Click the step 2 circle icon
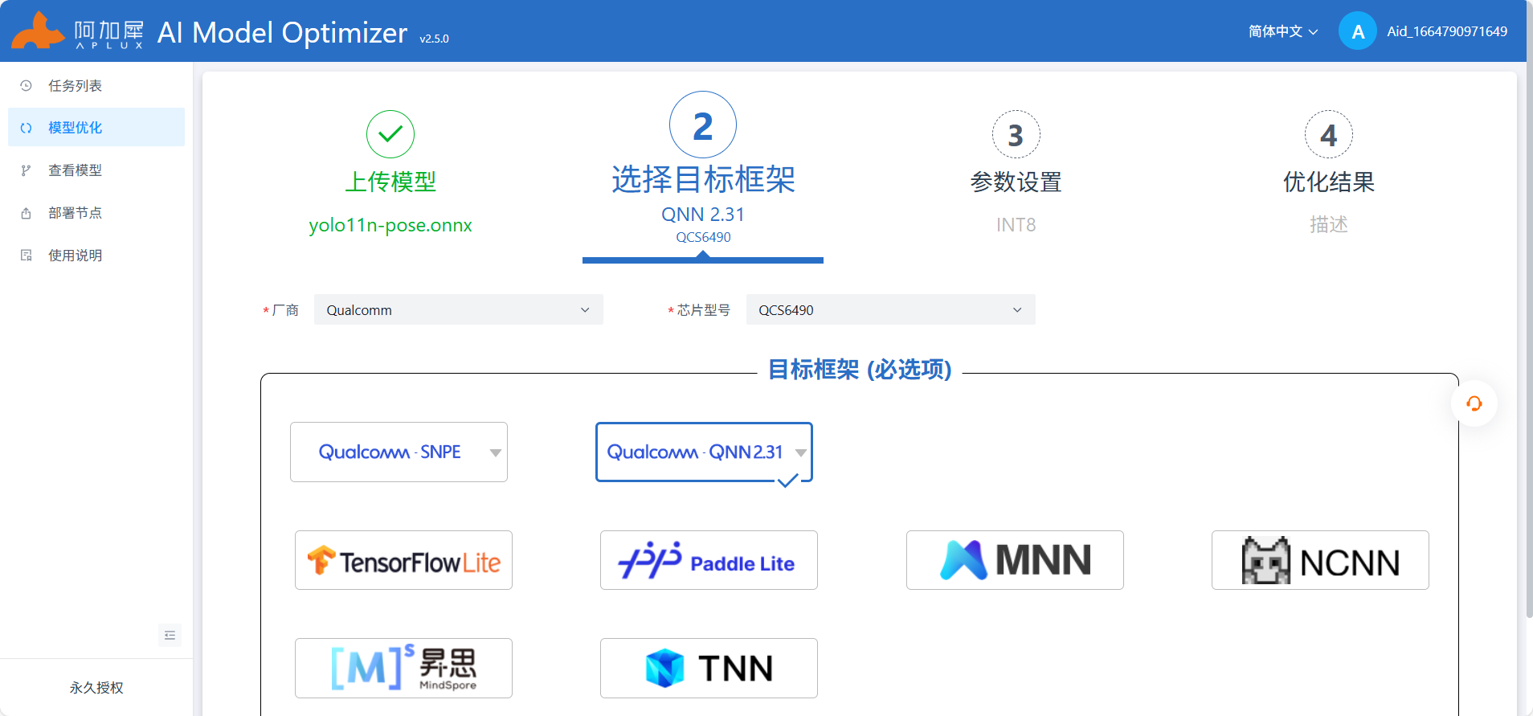This screenshot has height=716, width=1533. (x=703, y=125)
